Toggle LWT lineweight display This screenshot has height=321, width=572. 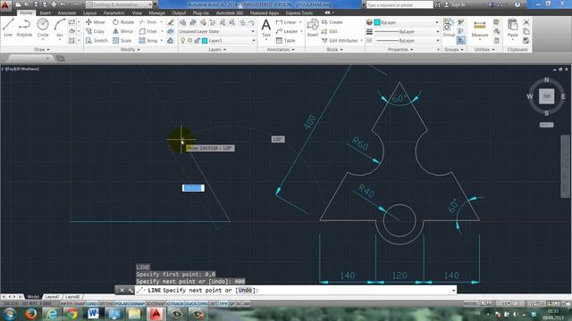[213, 303]
